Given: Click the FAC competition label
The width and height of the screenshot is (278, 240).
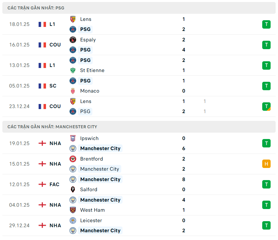Looking at the screenshot, I should (x=54, y=184).
